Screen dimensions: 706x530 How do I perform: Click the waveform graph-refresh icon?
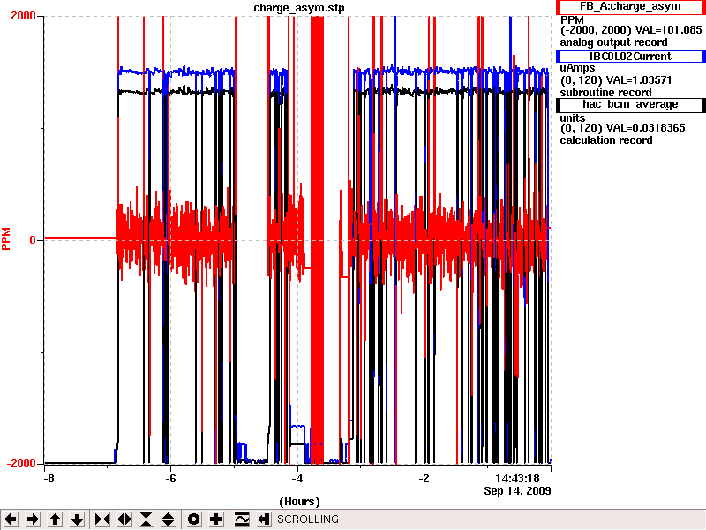point(242,519)
